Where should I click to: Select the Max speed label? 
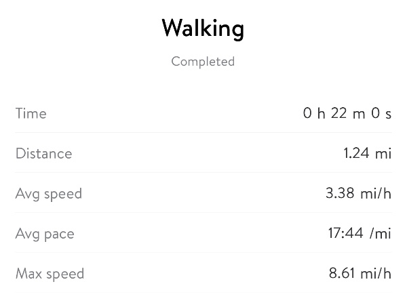(50, 274)
